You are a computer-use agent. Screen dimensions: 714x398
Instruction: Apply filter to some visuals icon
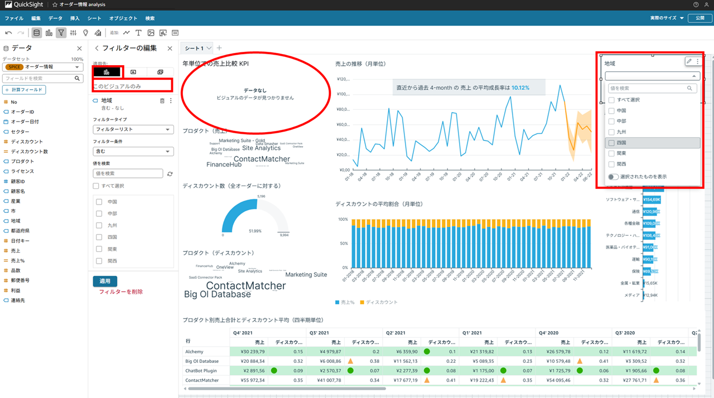click(133, 72)
